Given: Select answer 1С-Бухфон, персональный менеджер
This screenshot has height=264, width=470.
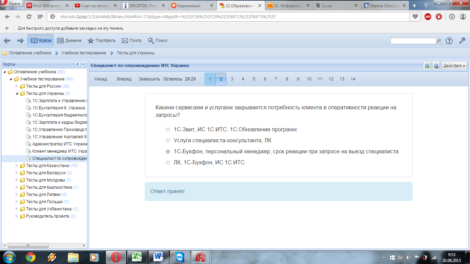Looking at the screenshot, I should click(x=168, y=152).
